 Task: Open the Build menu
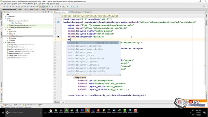click(36, 4)
